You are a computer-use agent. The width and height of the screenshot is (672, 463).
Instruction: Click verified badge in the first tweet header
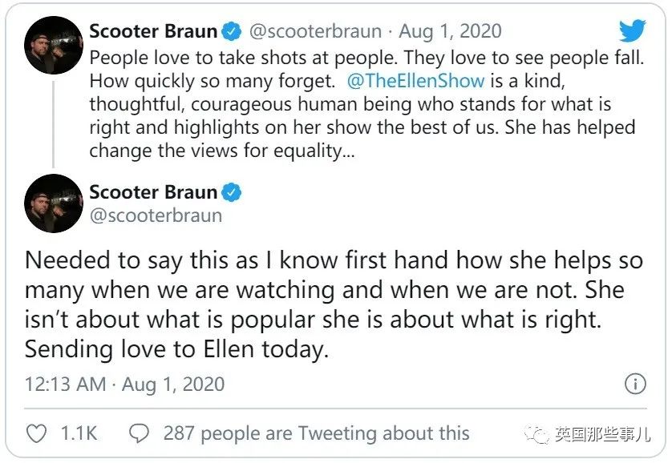point(231,32)
